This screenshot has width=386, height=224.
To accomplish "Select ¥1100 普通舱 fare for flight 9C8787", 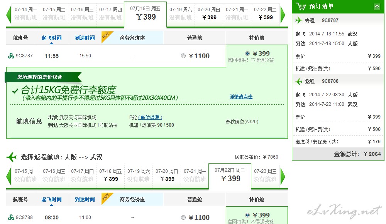I will tap(183, 56).
